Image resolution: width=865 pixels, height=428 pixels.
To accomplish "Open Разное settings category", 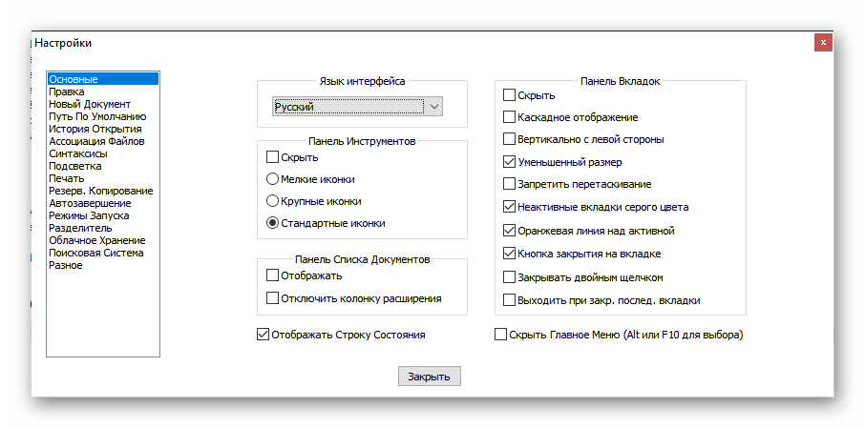I will (66, 265).
